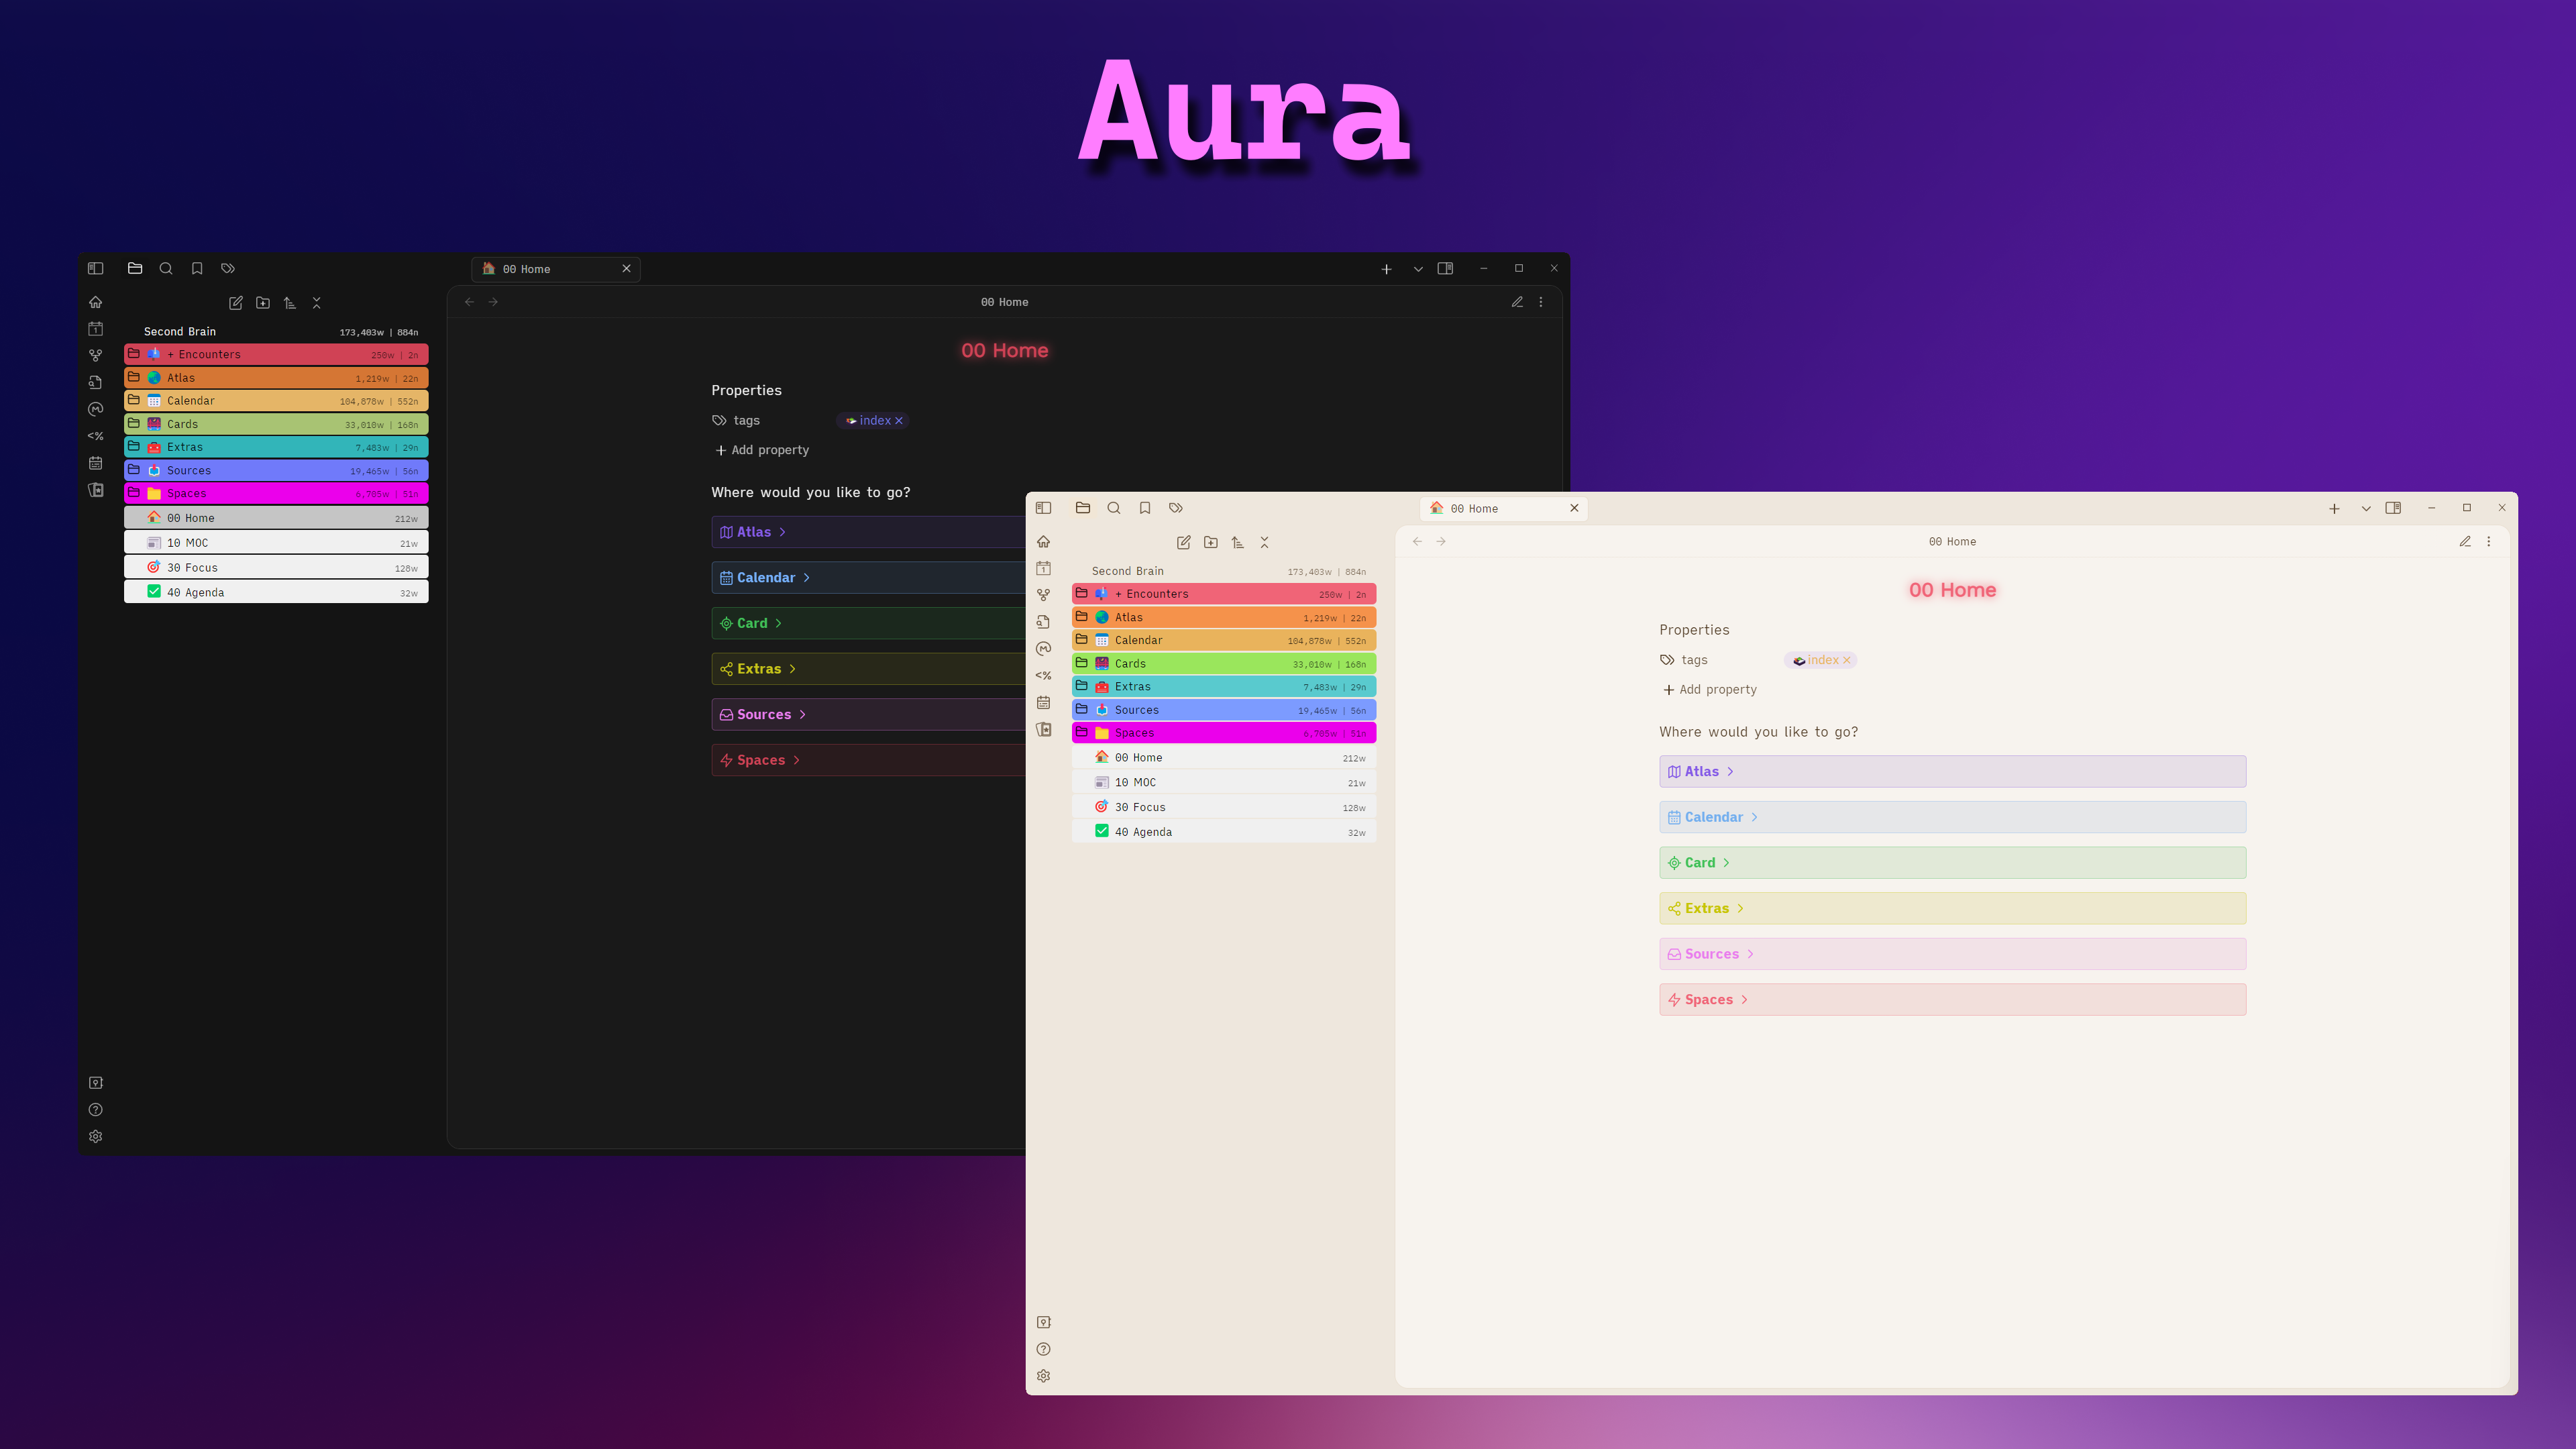Click the Sources link button in the light note
This screenshot has width=2576, height=1449.
(1711, 954)
